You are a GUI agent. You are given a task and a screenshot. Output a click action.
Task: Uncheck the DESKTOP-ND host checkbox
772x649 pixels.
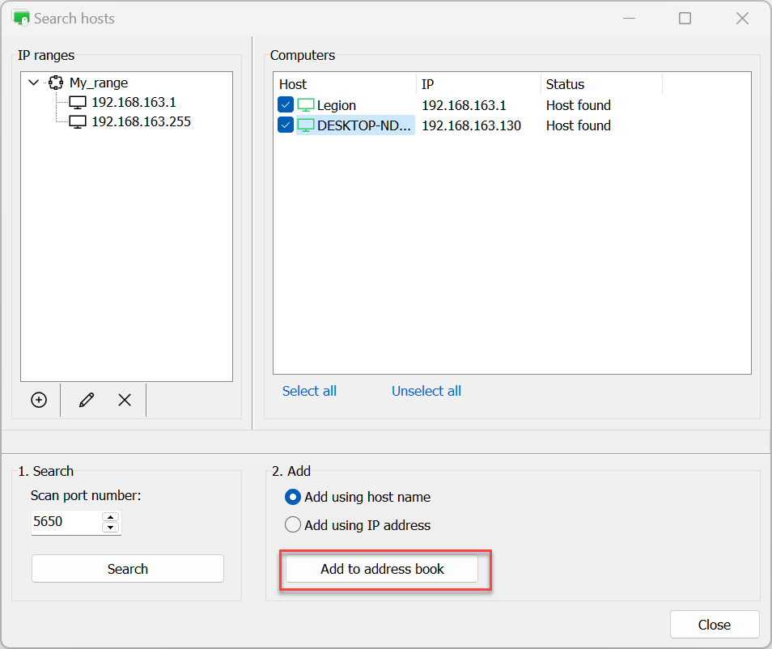pos(285,125)
